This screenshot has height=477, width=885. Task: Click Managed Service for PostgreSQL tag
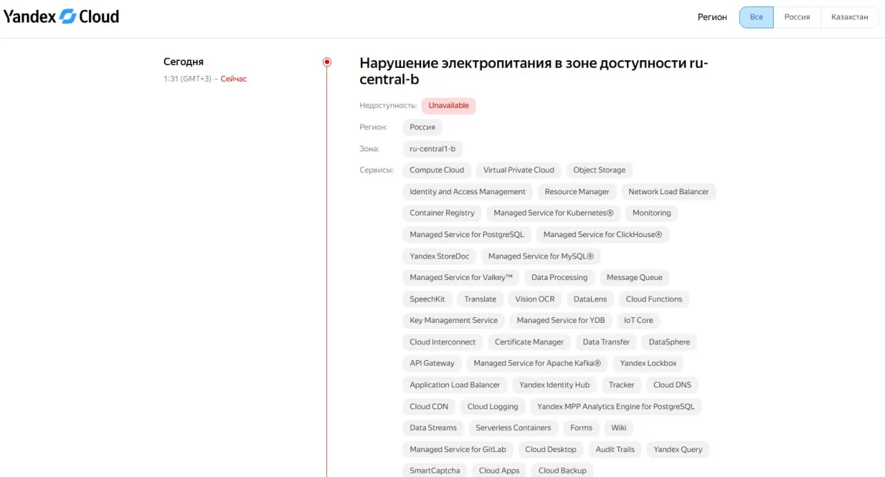click(x=467, y=234)
